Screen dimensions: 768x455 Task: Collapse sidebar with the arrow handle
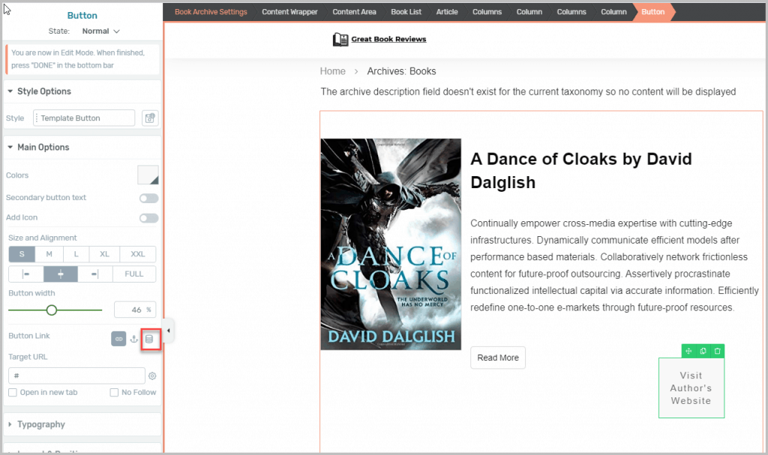(169, 331)
